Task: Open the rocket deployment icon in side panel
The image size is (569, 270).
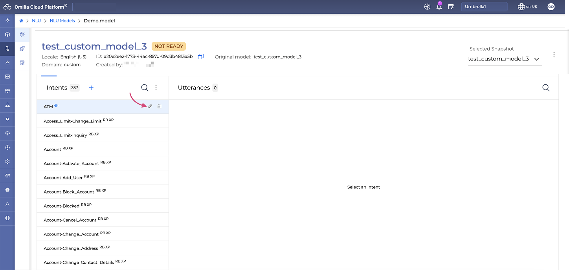Action: tap(22, 49)
